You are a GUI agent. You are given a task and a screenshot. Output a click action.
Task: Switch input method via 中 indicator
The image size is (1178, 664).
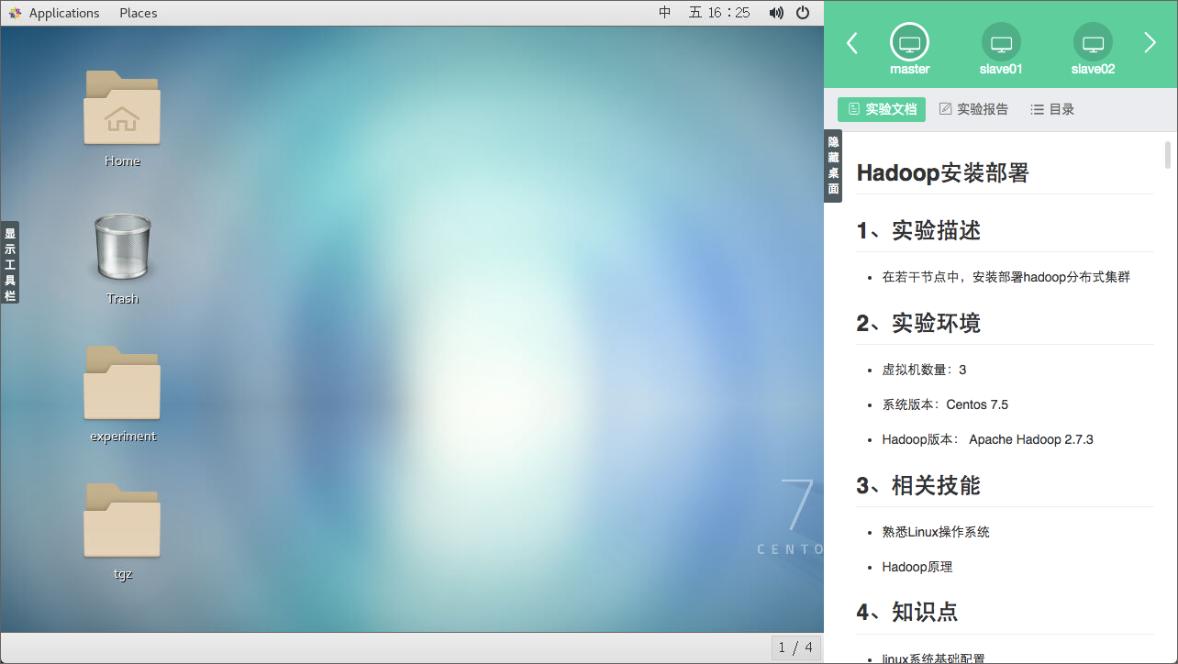click(665, 13)
